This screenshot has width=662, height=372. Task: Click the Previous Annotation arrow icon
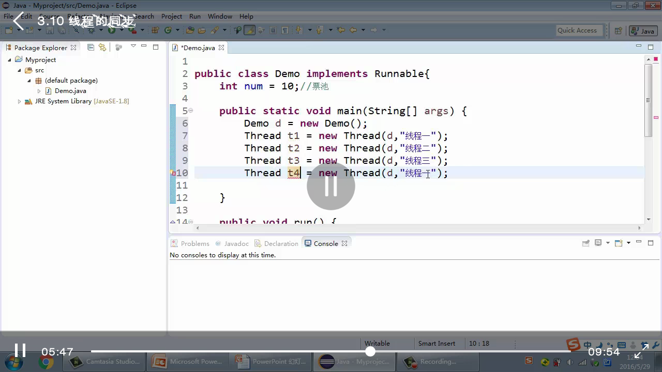(x=320, y=30)
